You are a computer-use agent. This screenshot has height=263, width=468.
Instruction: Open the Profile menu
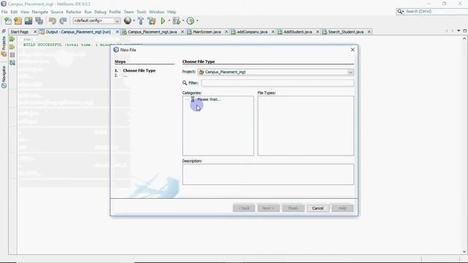(115, 12)
